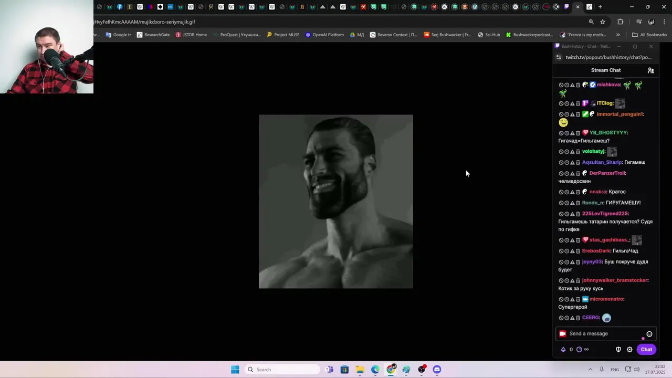Open the OpenAI Platform bookmark
Image resolution: width=672 pixels, height=378 pixels.
(x=324, y=35)
